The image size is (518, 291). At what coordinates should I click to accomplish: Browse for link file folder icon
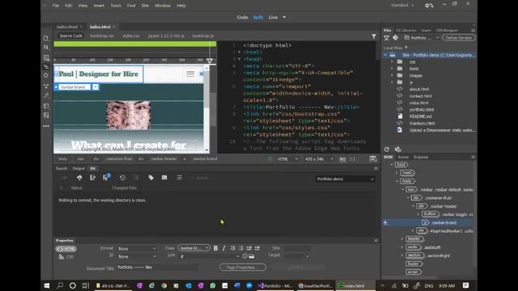coord(252,256)
